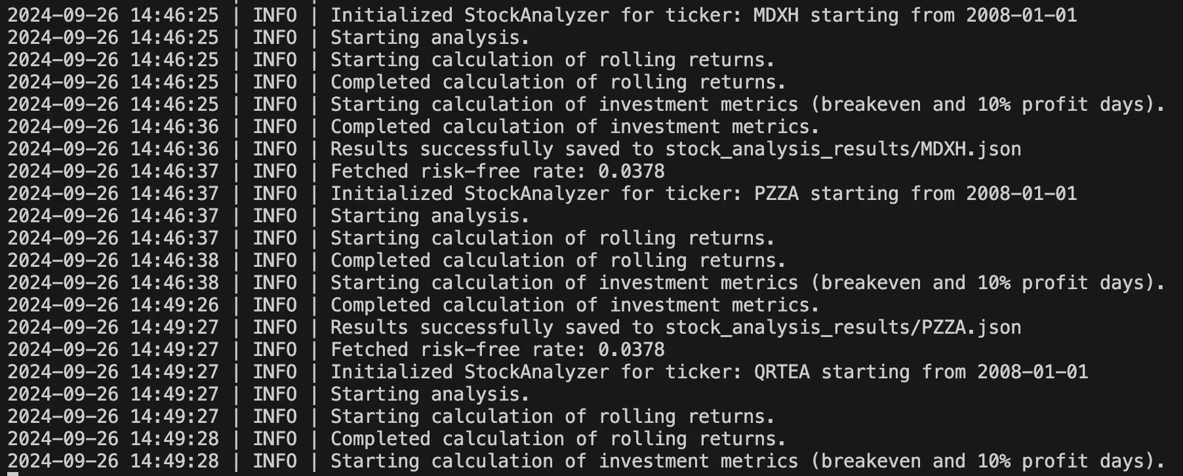Image resolution: width=1183 pixels, height=476 pixels.
Task: Click the QRTEA ticker in the Initialized line
Action: tap(782, 372)
